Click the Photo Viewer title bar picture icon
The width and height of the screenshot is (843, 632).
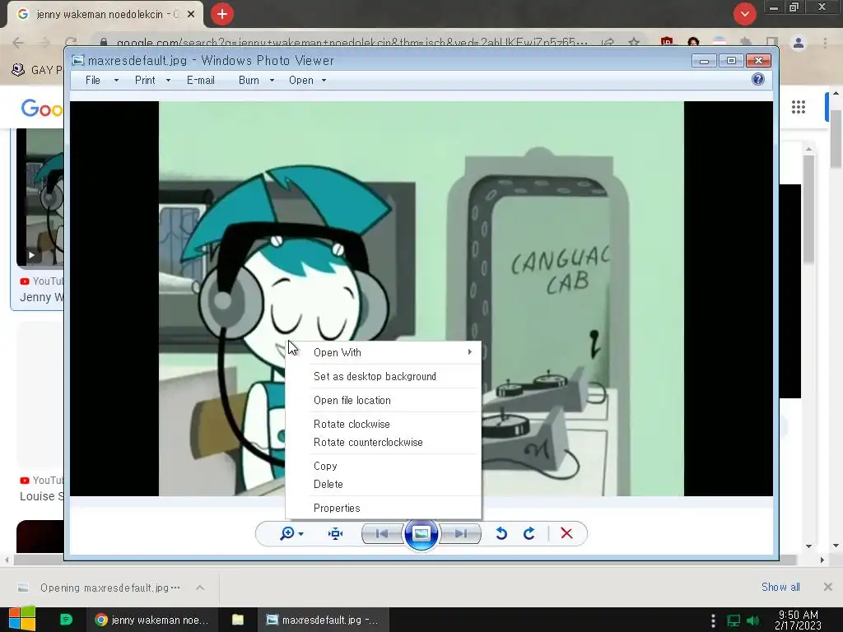pos(78,60)
